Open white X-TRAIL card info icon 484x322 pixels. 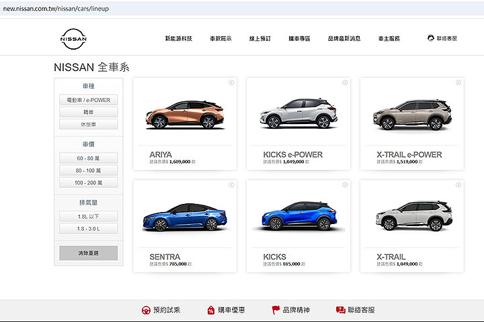pyautogui.click(x=458, y=185)
